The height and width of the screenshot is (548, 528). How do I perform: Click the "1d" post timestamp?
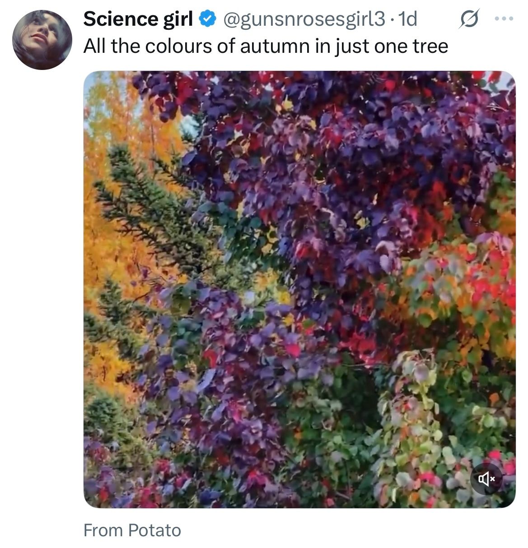pos(409,19)
